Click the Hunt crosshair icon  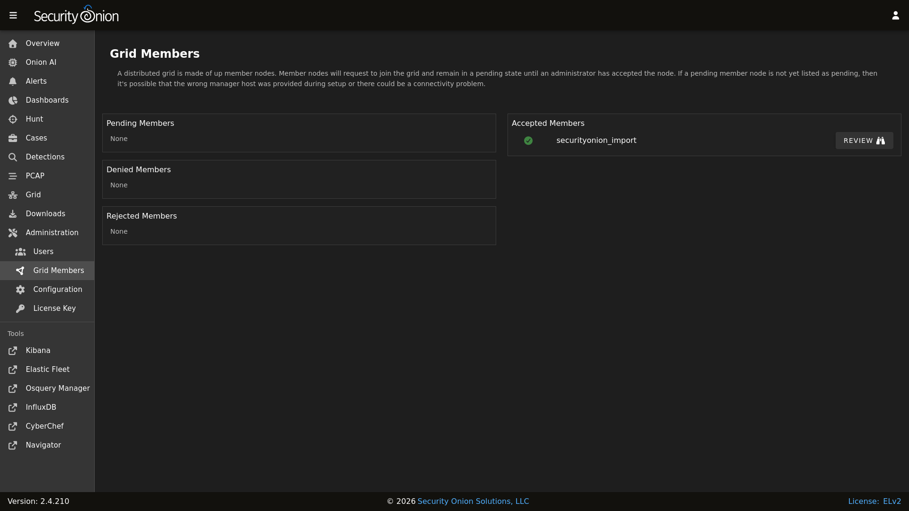pos(13,119)
